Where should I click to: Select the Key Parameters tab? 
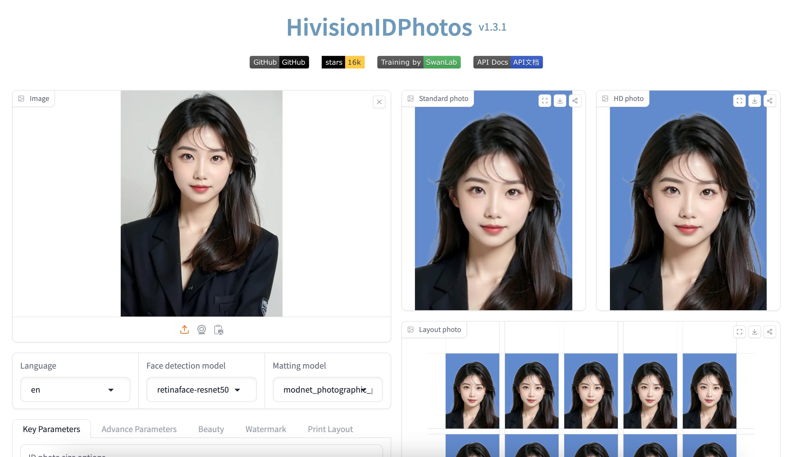(x=52, y=429)
